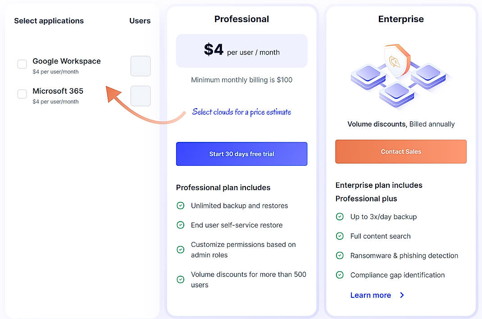
Task: Click the chevron arrow after Learn more
Action: tap(401, 295)
